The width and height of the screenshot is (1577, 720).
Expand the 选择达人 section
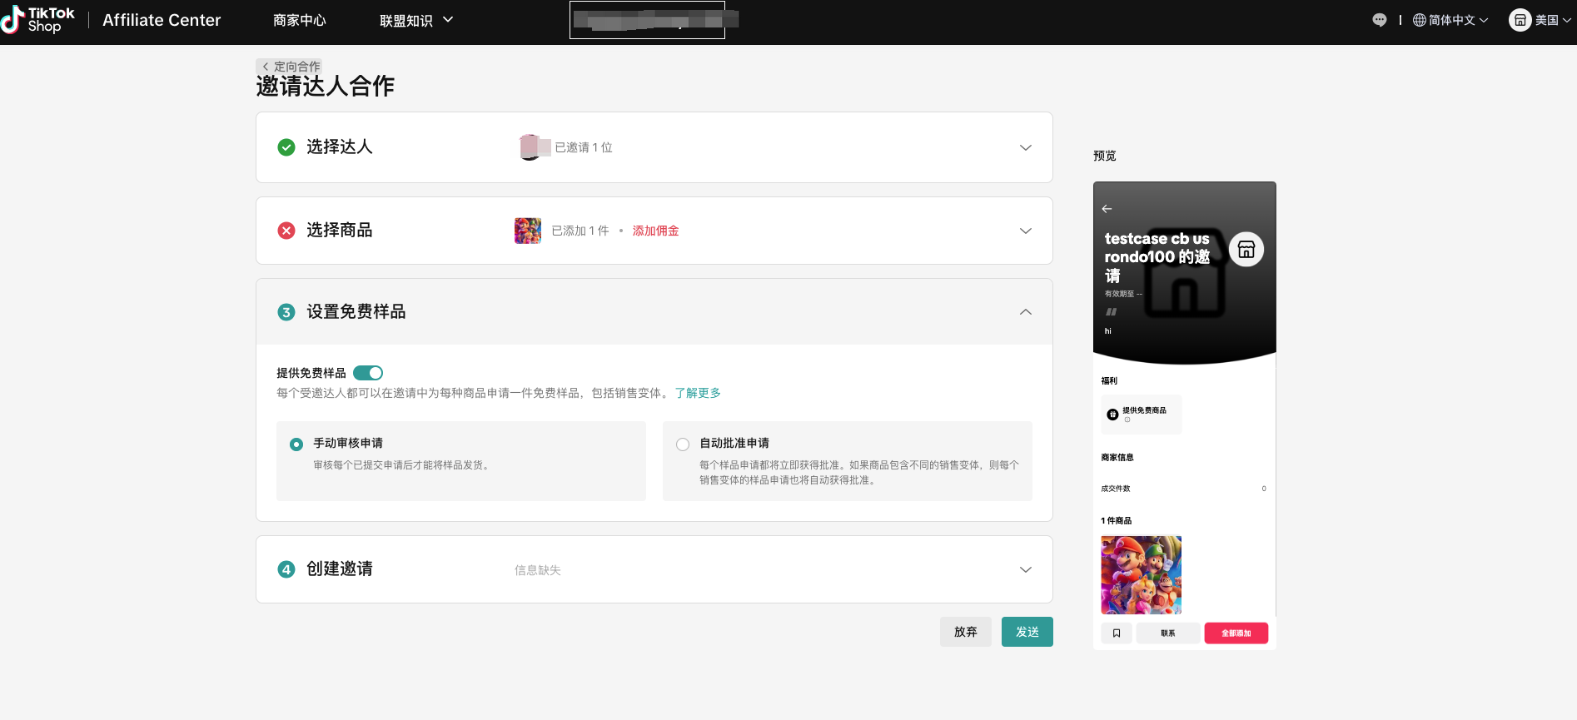1025,147
